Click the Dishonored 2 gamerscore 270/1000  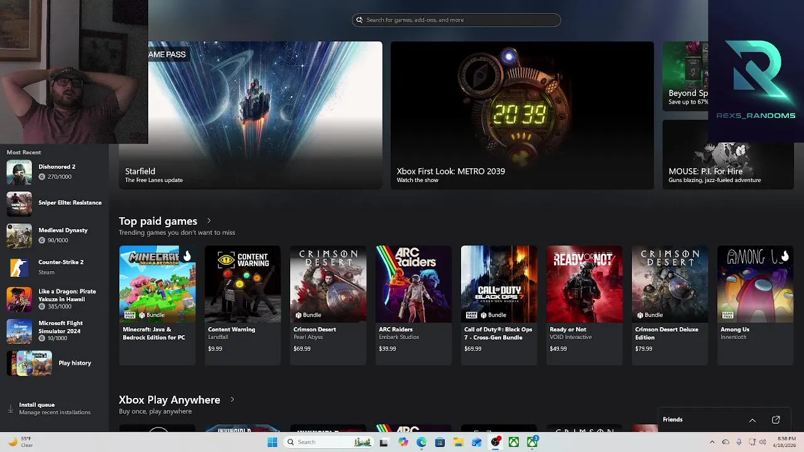55,177
